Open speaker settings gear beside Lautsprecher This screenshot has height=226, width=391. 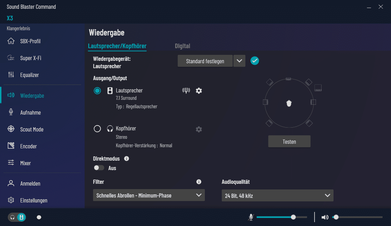click(199, 91)
